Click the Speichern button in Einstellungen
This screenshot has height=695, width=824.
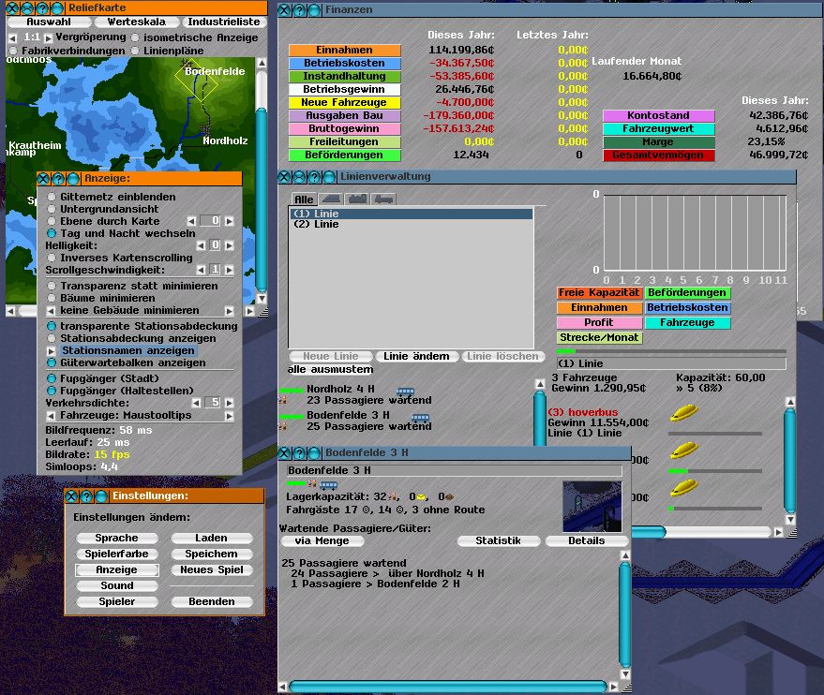(x=211, y=554)
